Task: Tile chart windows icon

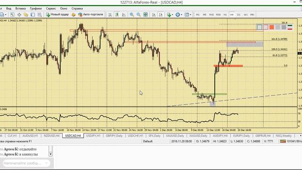Action: tap(145, 15)
